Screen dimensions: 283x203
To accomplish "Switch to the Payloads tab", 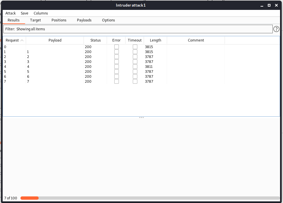I will [84, 20].
